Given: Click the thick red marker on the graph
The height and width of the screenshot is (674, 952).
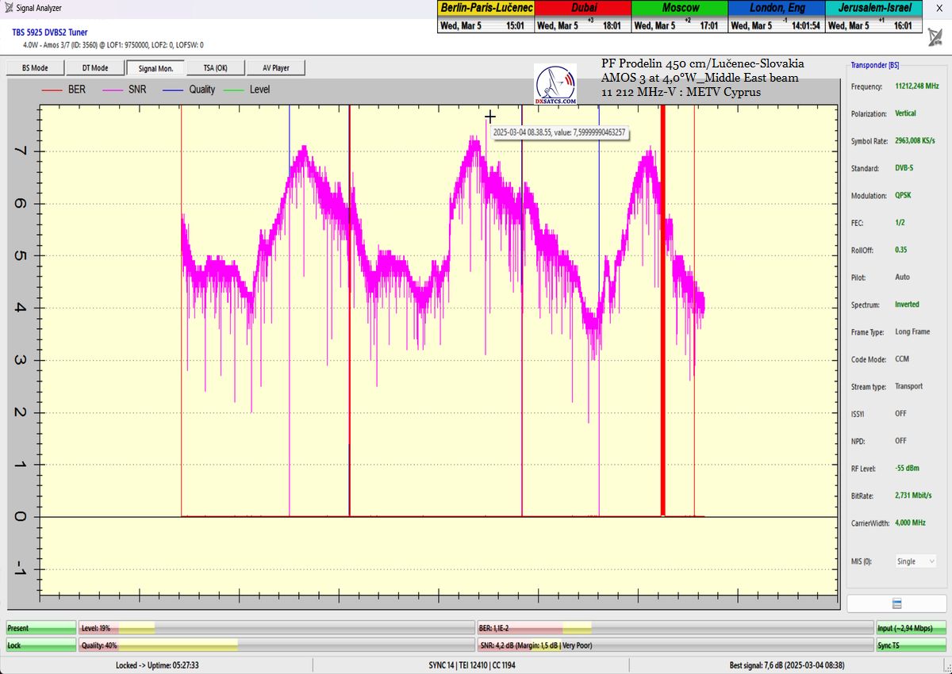Looking at the screenshot, I should click(x=662, y=317).
